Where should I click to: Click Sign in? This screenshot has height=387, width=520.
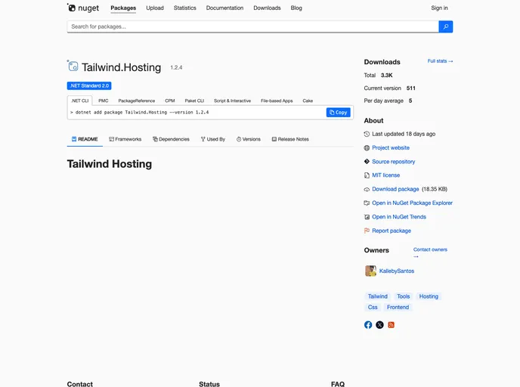pos(439,8)
